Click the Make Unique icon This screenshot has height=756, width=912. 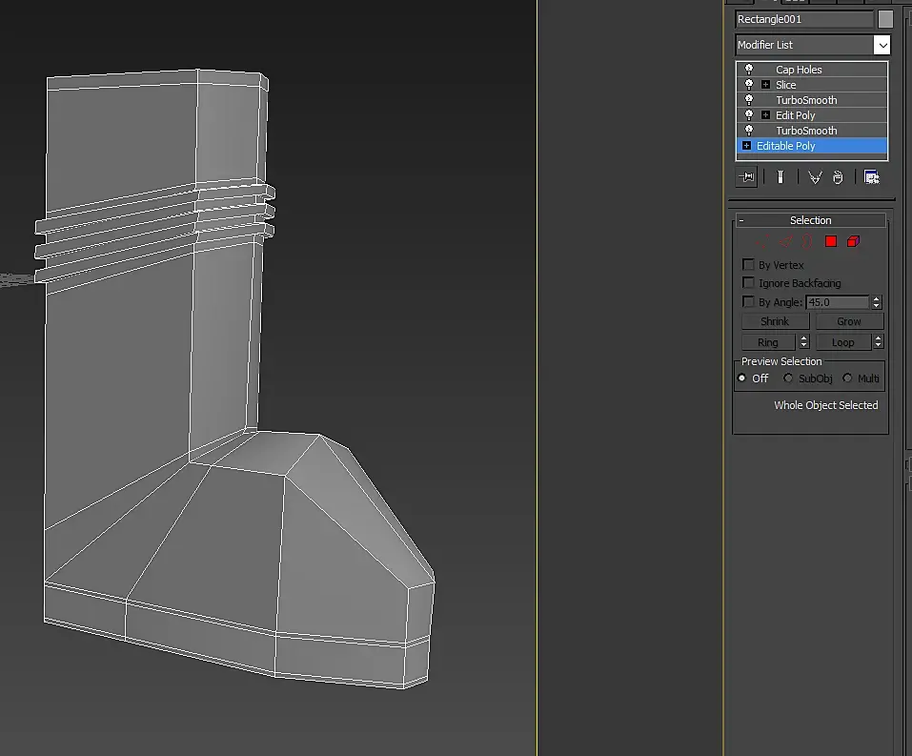point(815,177)
